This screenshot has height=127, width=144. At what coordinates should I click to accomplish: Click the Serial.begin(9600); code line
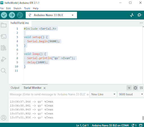coord(43,41)
